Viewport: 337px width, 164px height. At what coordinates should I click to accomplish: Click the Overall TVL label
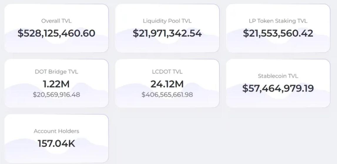tap(56, 21)
